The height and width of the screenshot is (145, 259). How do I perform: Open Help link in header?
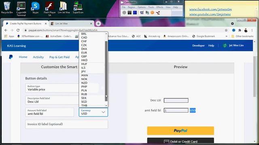211,46
